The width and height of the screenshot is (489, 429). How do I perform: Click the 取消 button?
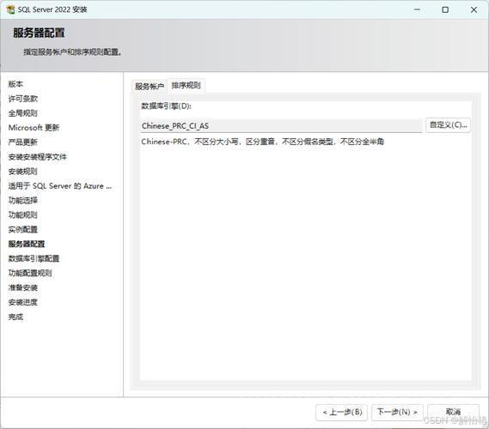pos(453,412)
